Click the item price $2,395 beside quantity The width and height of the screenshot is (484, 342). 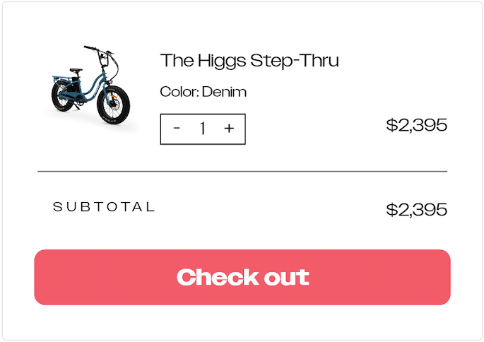click(416, 126)
